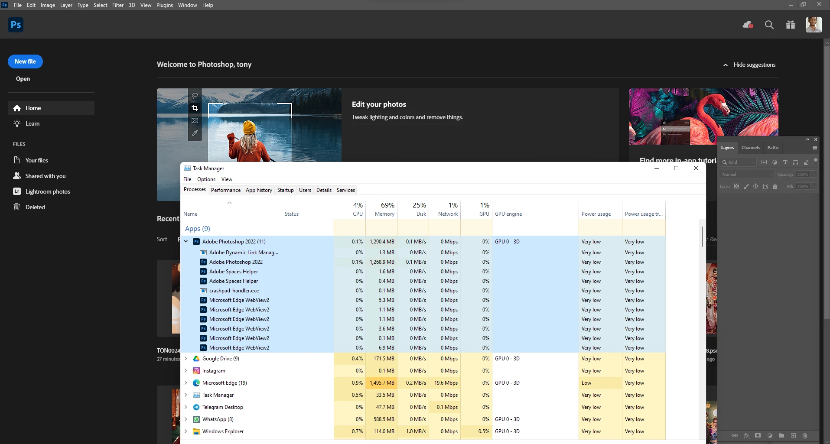
Task: Open the Filter menu in Photoshop
Action: pyautogui.click(x=118, y=5)
